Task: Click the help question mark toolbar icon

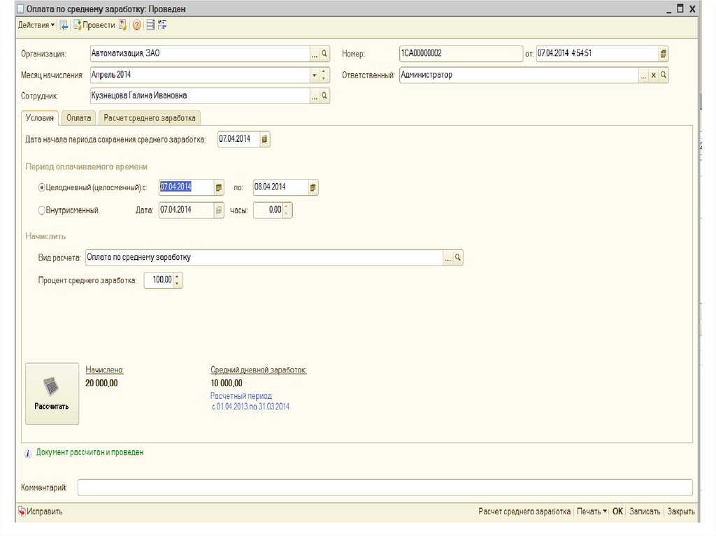Action: (136, 25)
